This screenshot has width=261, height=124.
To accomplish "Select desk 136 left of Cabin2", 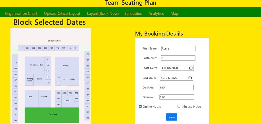I will 58,99.
